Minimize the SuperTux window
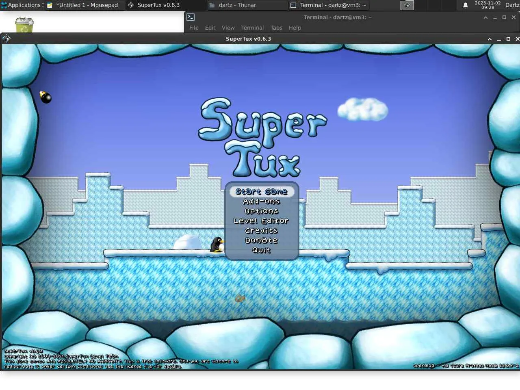 (x=499, y=39)
